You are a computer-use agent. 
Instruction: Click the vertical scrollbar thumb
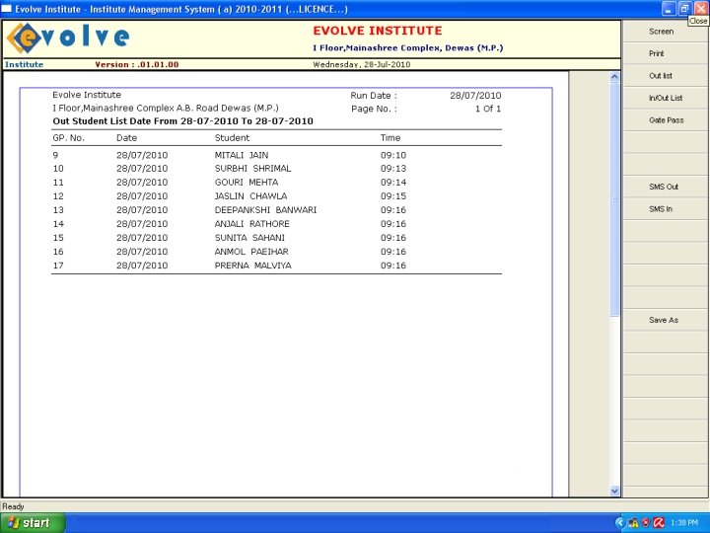click(x=614, y=199)
